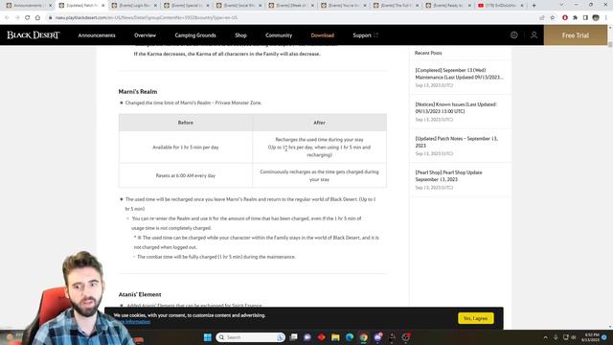Viewport: 613px width, 345px height.
Task: Click the browser back arrow
Action: coord(7,17)
